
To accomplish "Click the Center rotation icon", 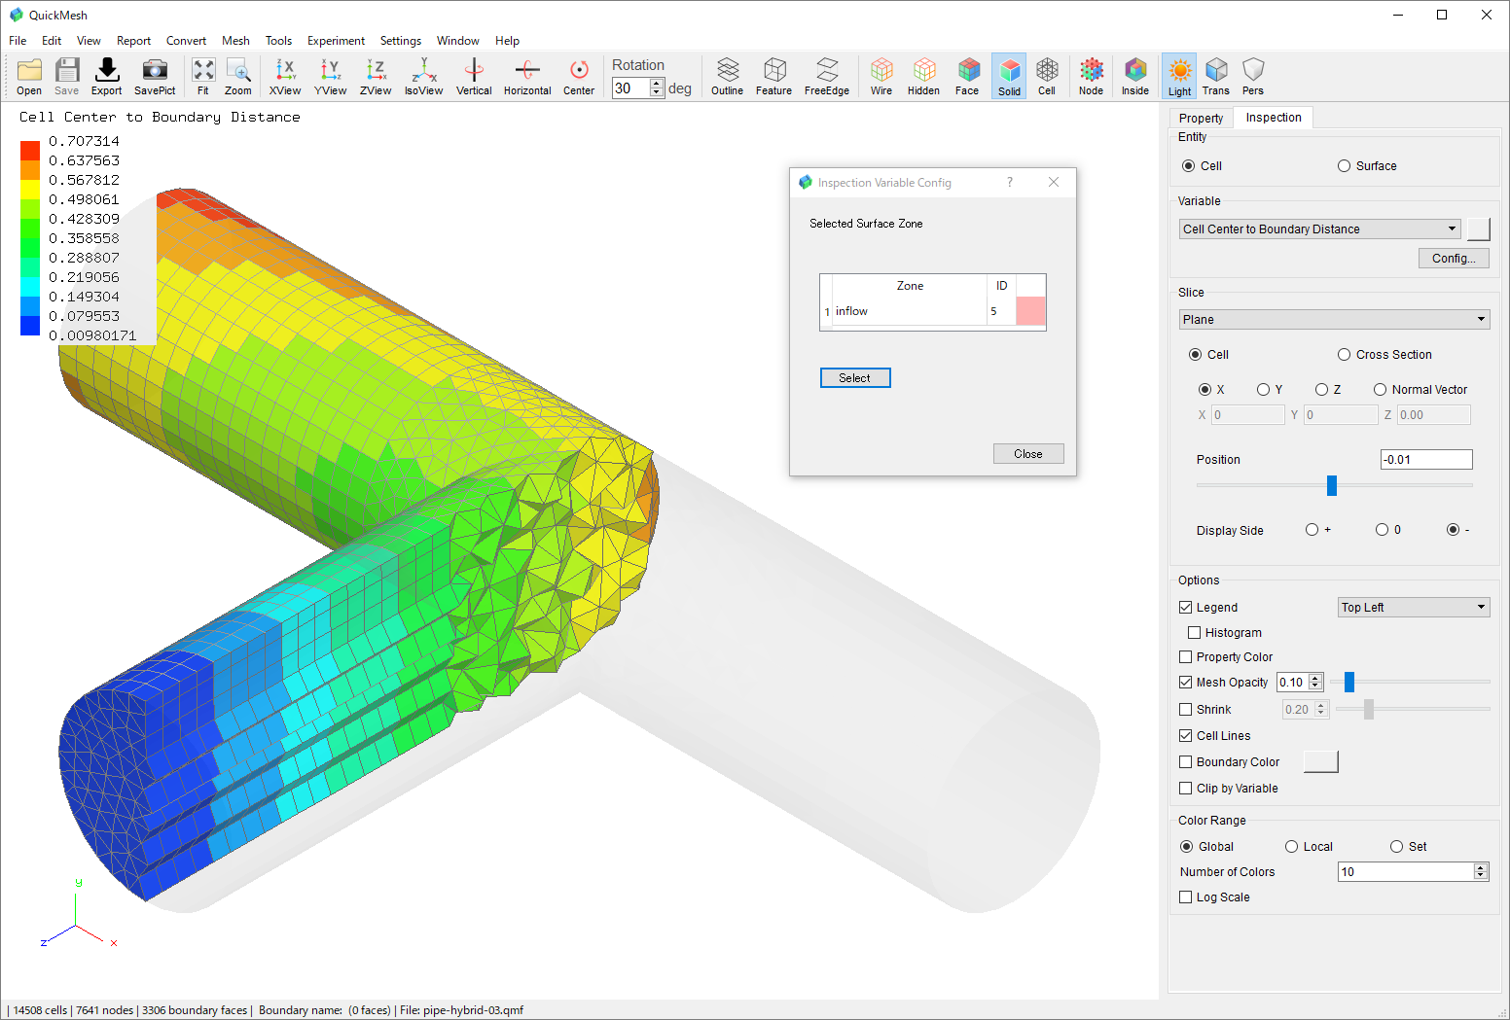I will click(579, 76).
